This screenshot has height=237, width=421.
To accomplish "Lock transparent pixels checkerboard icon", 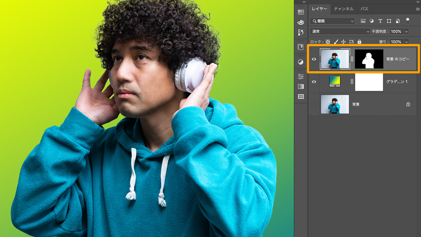I will coord(328,42).
